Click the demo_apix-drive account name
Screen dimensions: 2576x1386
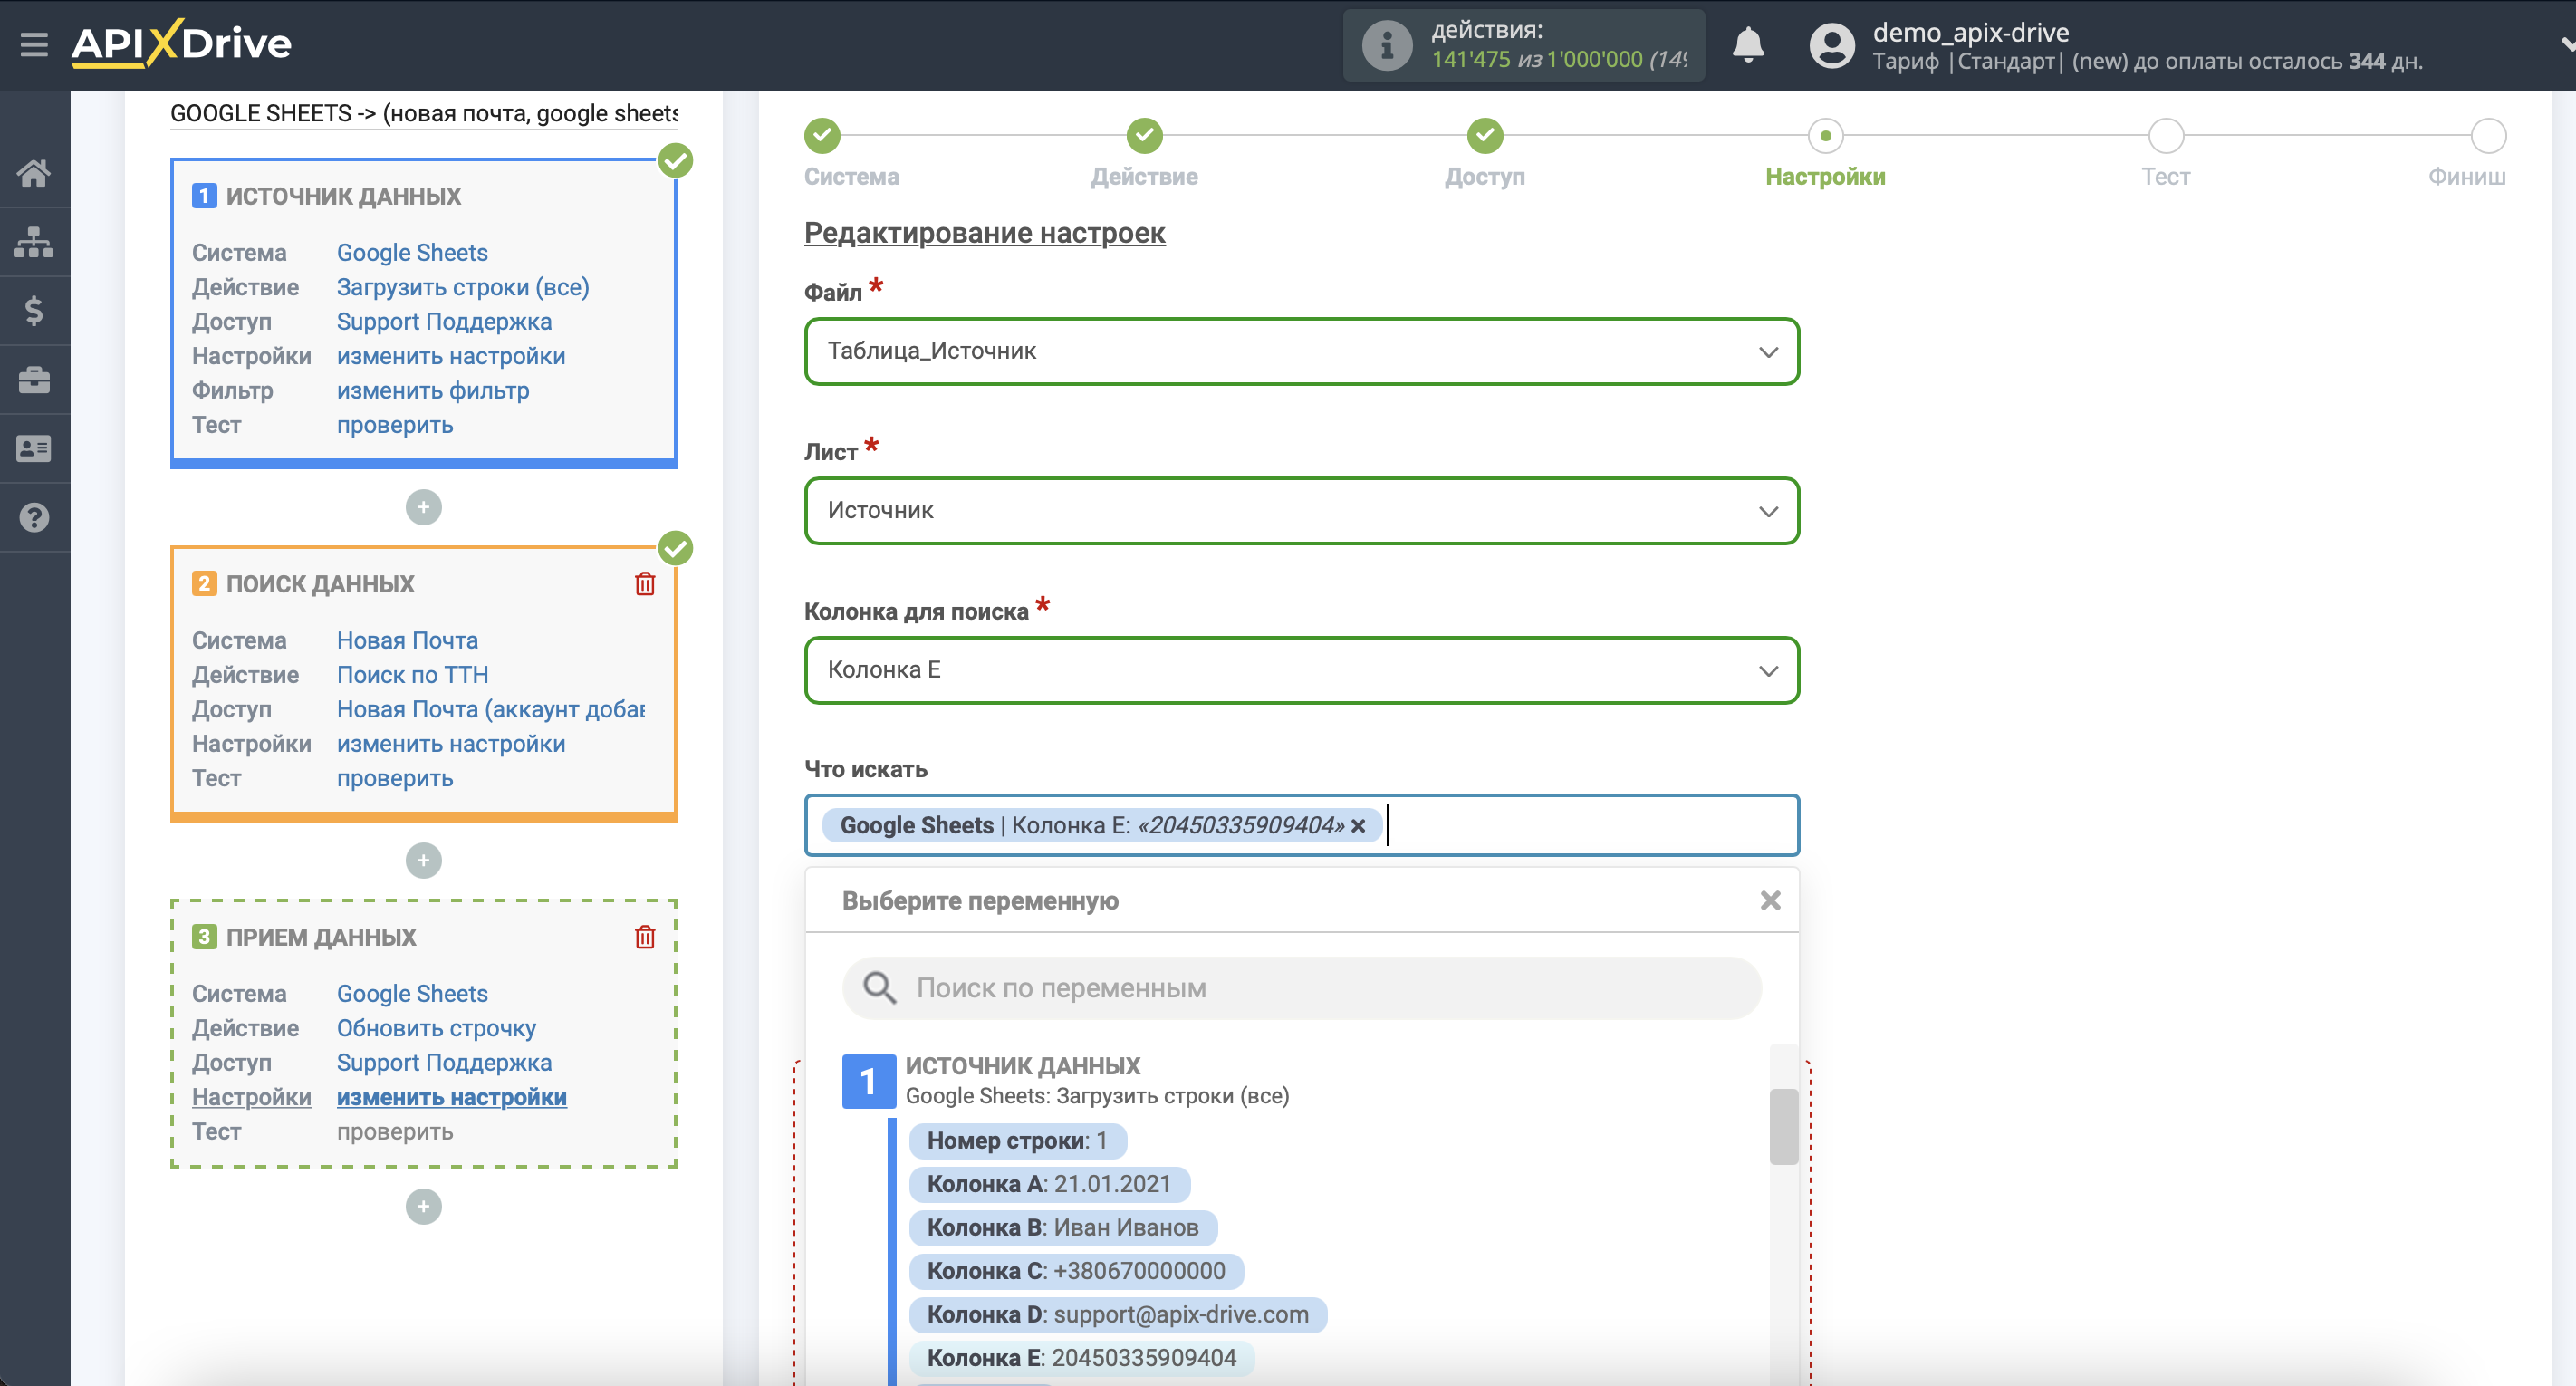(1970, 32)
